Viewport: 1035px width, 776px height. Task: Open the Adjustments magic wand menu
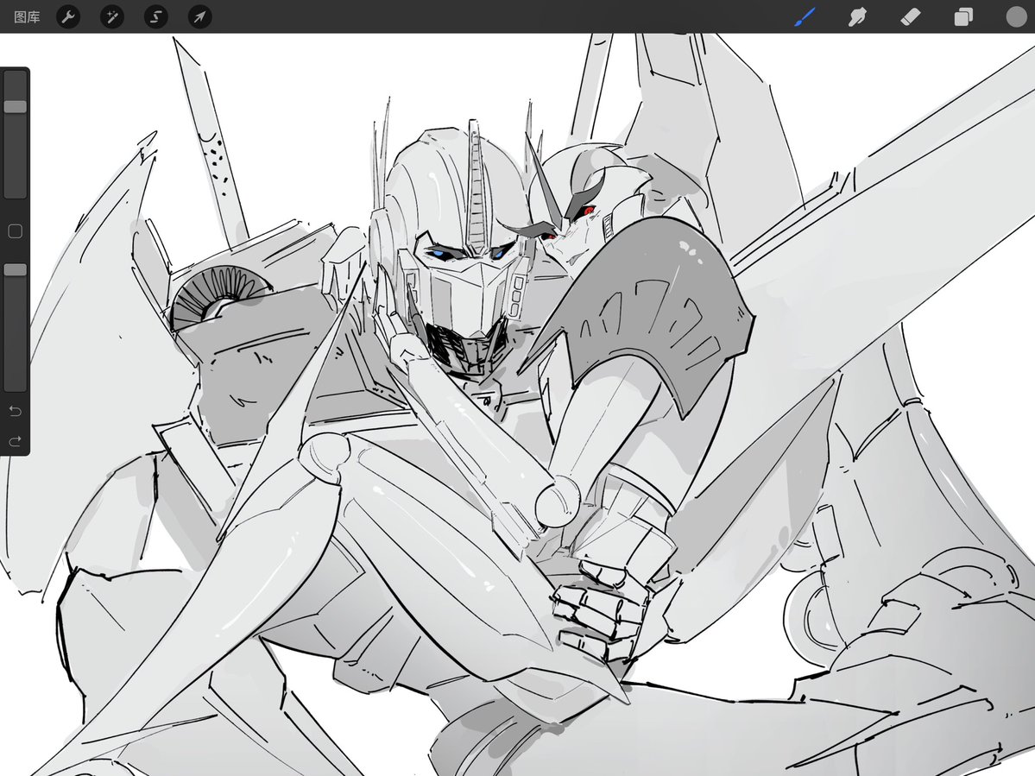tap(111, 16)
